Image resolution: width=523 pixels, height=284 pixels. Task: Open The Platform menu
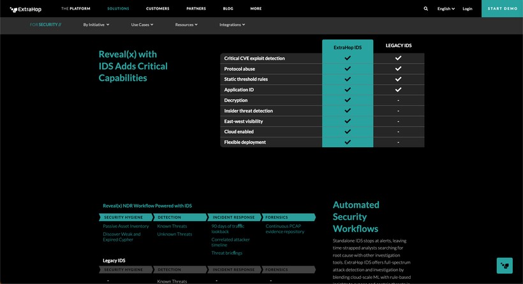pyautogui.click(x=76, y=9)
